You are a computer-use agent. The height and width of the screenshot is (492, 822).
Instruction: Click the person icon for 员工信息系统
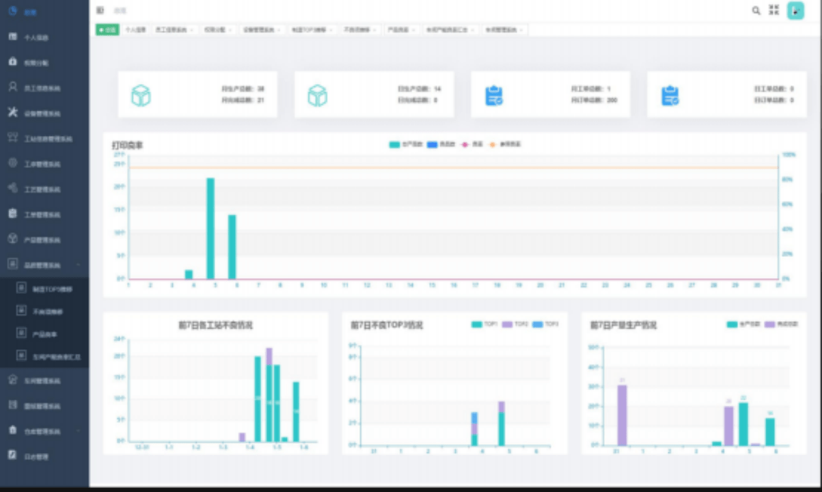(x=12, y=87)
